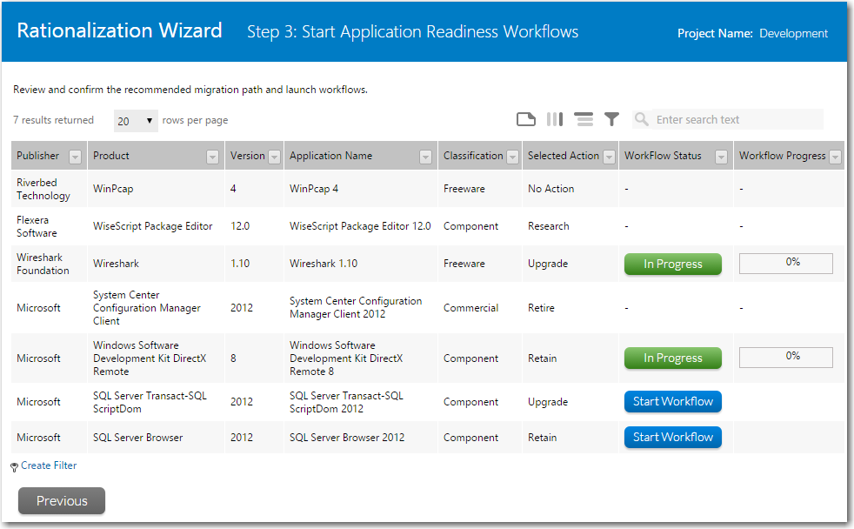
Task: Click the row grouping lines icon
Action: pos(584,119)
